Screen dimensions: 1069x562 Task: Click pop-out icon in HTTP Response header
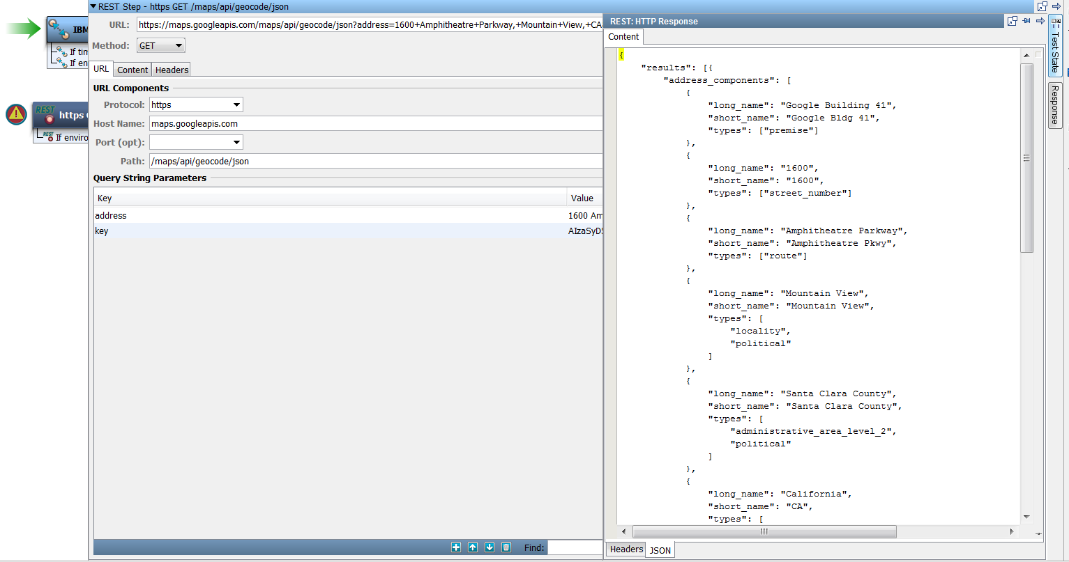[1013, 21]
